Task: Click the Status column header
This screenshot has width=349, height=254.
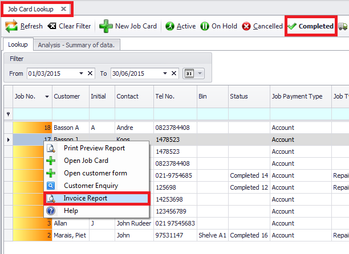Action: pyautogui.click(x=249, y=96)
